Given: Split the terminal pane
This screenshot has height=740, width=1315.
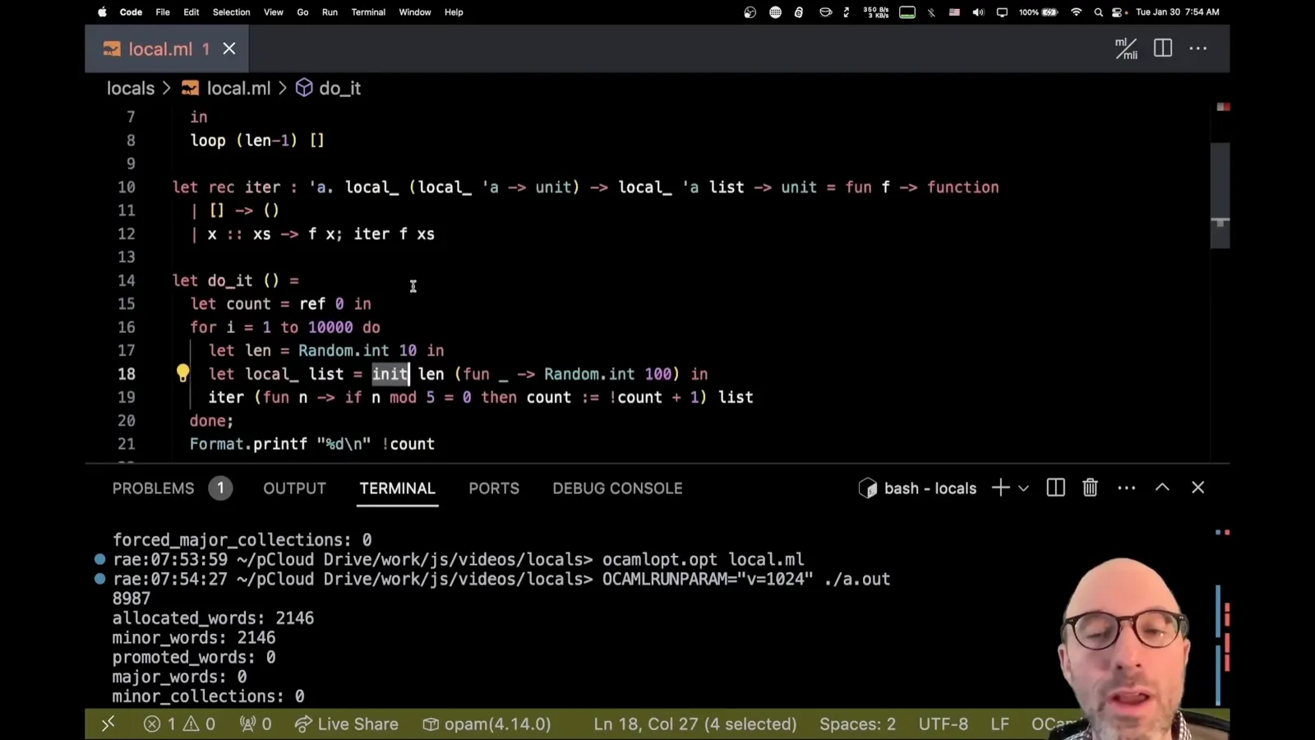Looking at the screenshot, I should coord(1055,488).
